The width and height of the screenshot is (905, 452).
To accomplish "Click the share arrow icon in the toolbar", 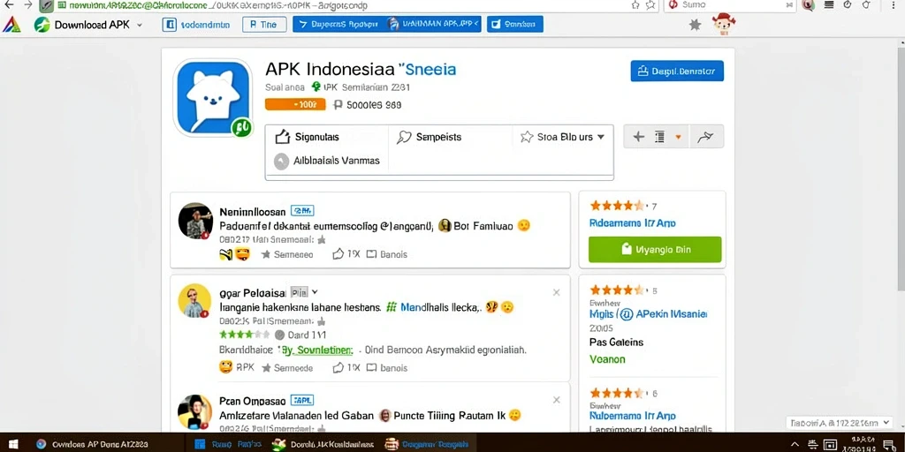I will tap(705, 137).
